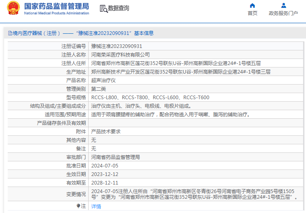The height and width of the screenshot is (213, 306).
Task: Click the 附件 row label
Action: pyautogui.click(x=81, y=132)
